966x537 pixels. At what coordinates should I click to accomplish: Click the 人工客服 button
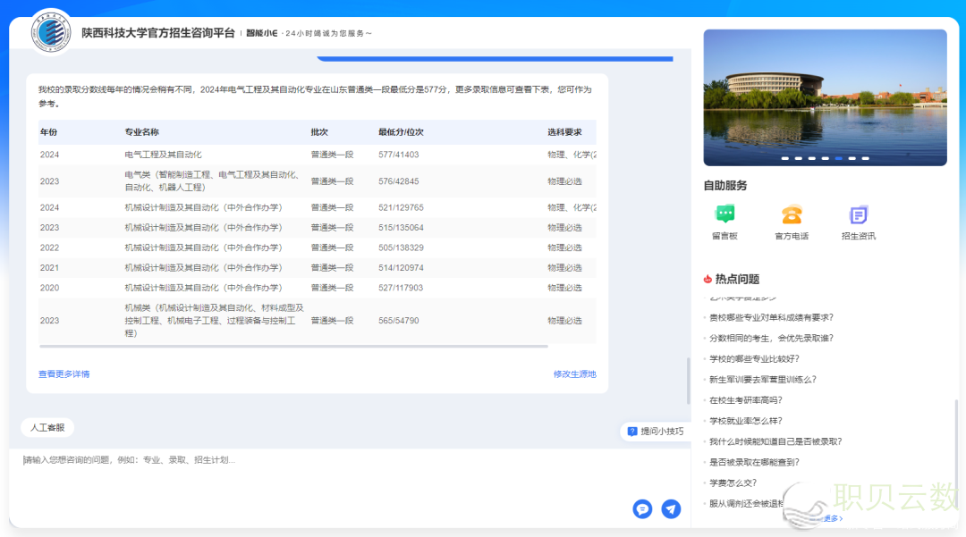point(47,427)
